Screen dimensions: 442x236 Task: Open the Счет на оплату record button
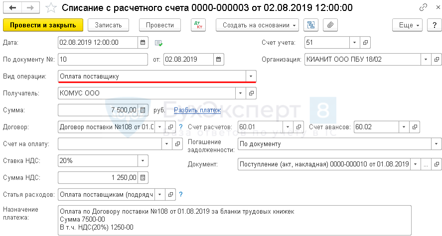coord(177,144)
